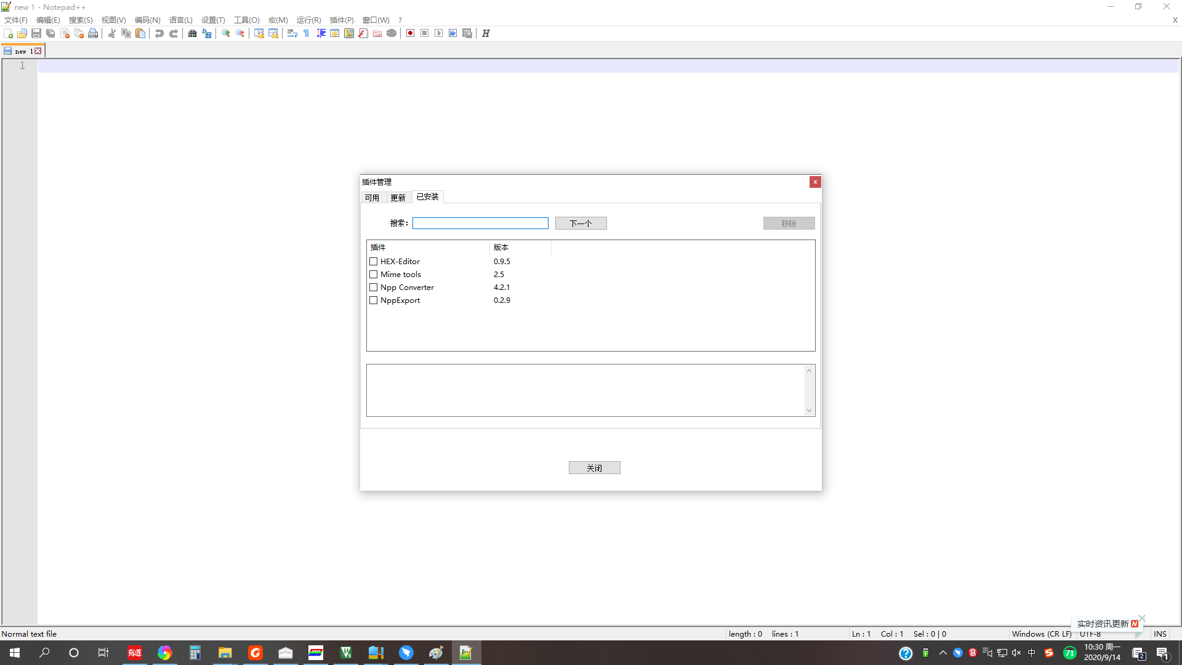Print the document using the printer icon

click(x=93, y=33)
